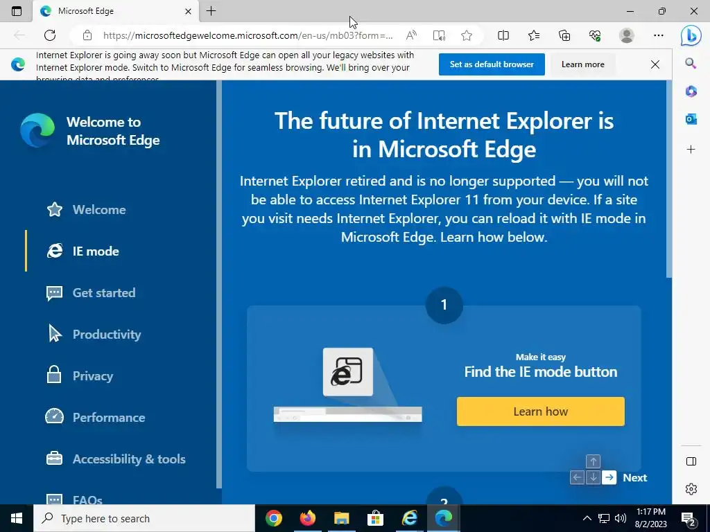Open Microsoft 365 sidebar icon
The width and height of the screenshot is (710, 532).
click(691, 91)
